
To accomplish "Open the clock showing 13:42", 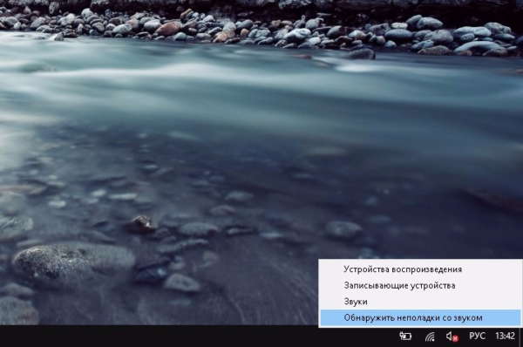I will (505, 336).
